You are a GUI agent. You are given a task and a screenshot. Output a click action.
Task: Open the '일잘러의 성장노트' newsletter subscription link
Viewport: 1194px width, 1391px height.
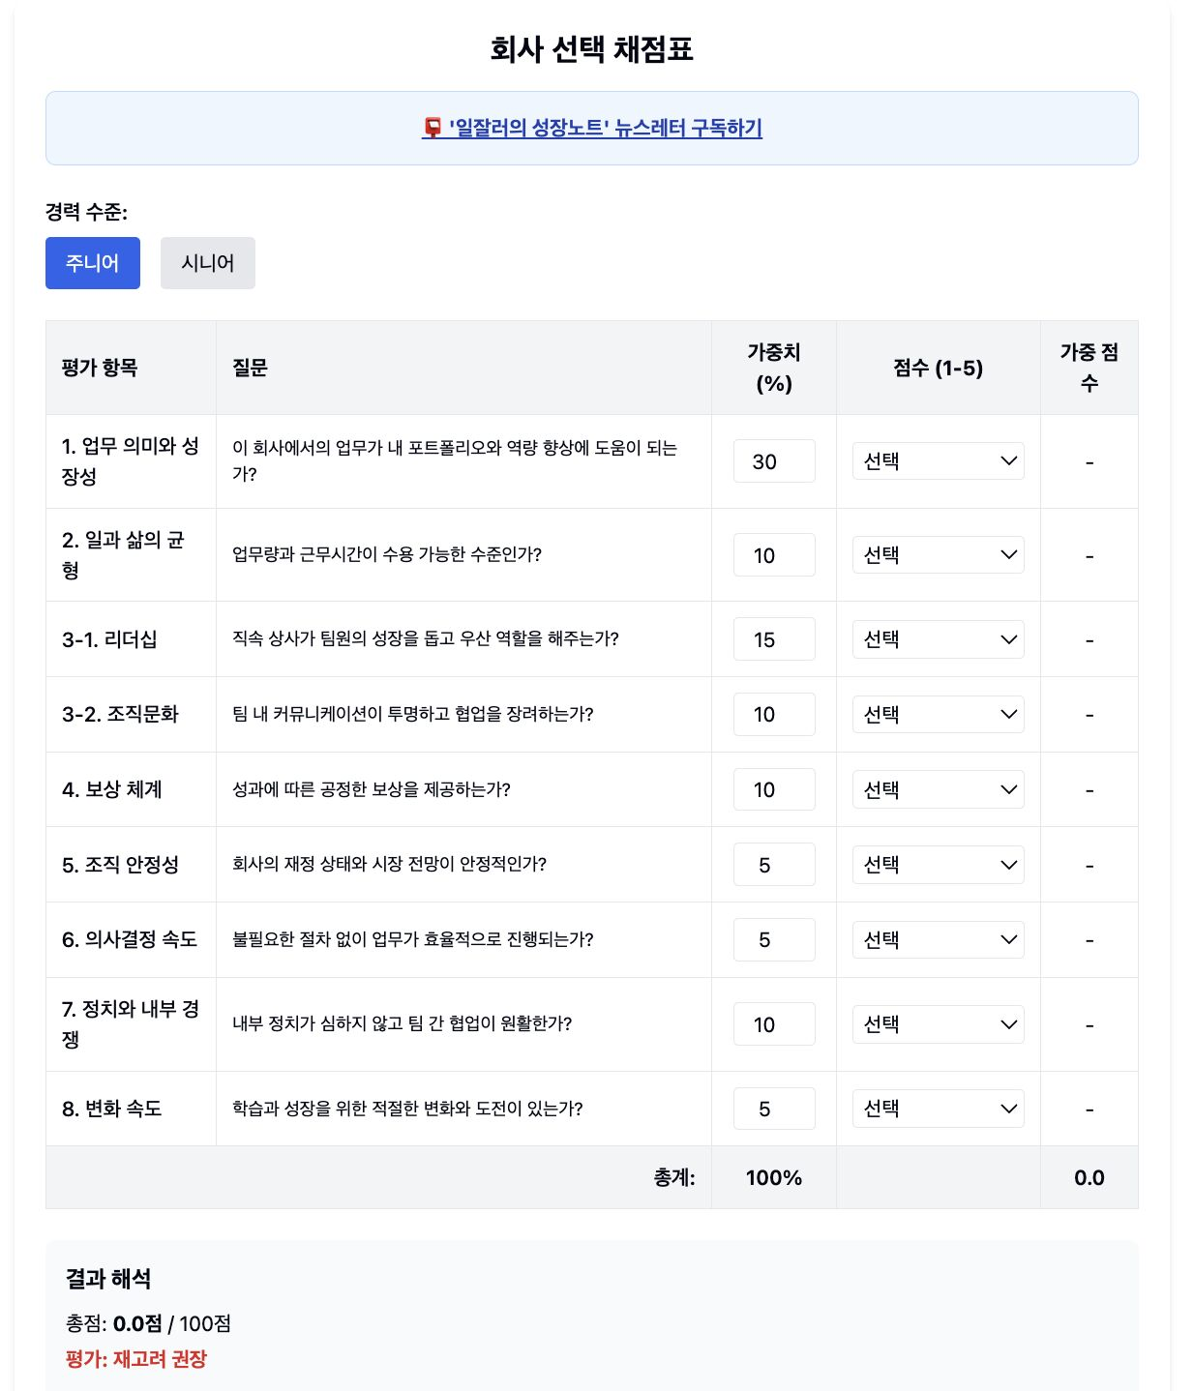click(x=605, y=127)
